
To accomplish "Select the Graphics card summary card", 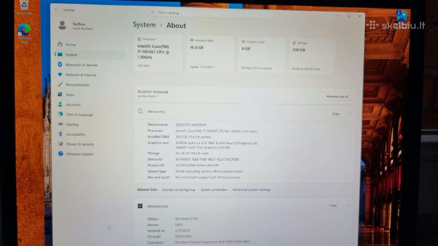I will 262,55.
